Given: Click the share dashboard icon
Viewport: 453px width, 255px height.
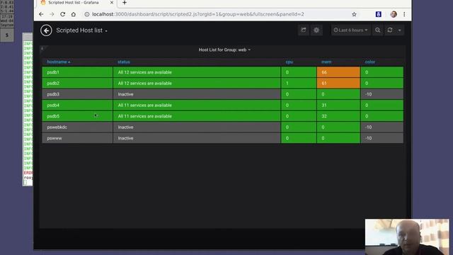Looking at the screenshot, I should pyautogui.click(x=304, y=30).
